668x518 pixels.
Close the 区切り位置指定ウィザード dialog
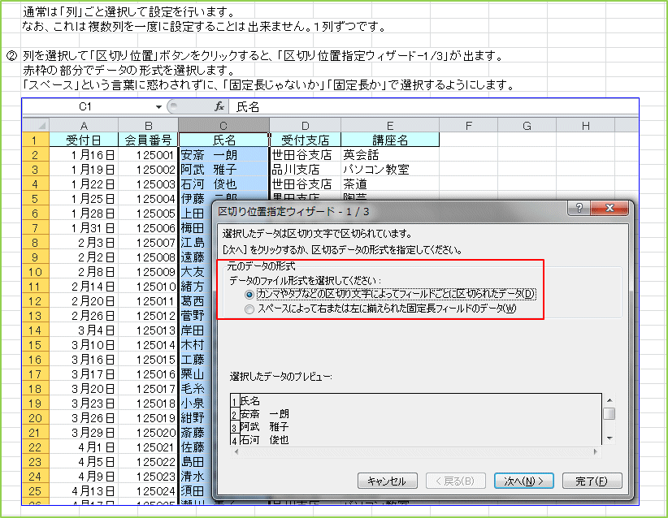point(609,208)
